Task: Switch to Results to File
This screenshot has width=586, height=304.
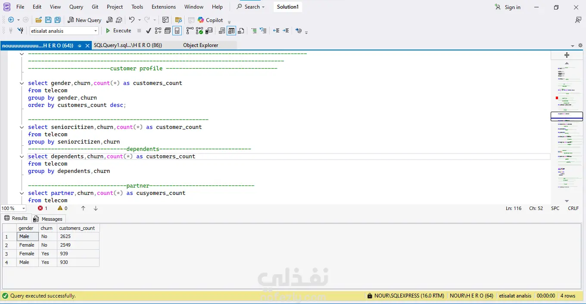Action: [241, 31]
